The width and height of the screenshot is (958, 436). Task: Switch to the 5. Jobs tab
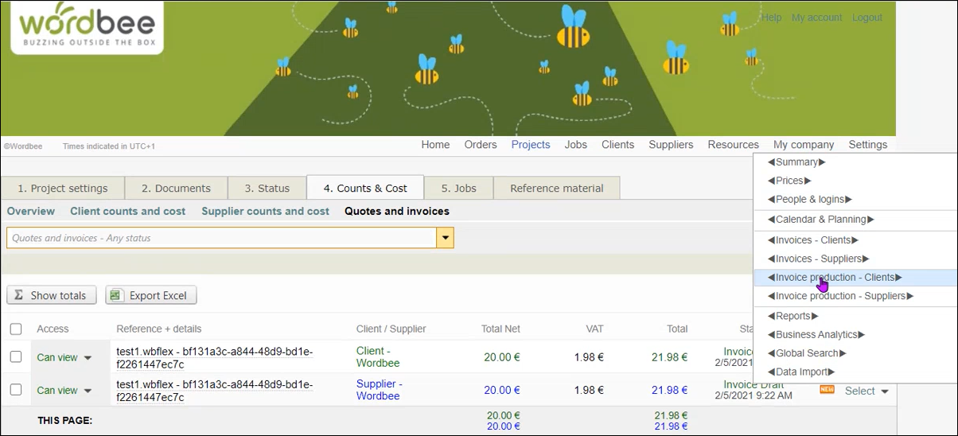pyautogui.click(x=459, y=189)
